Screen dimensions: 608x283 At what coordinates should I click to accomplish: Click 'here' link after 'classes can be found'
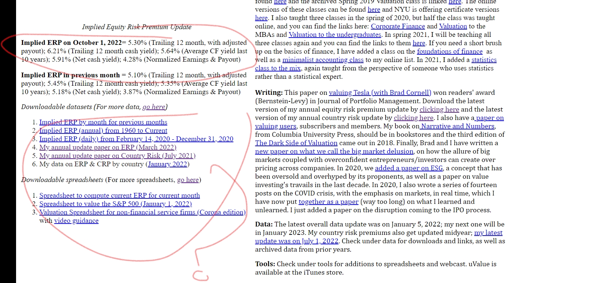(374, 9)
